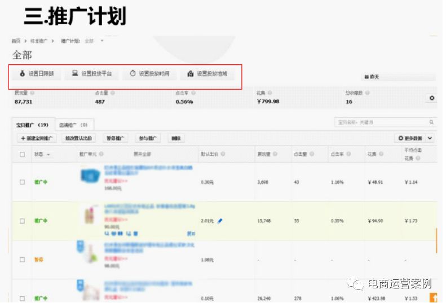Image resolution: width=446 pixels, height=303 pixels.
Task: Switch to the 店铺推广 (0) tab
Action: [73, 125]
